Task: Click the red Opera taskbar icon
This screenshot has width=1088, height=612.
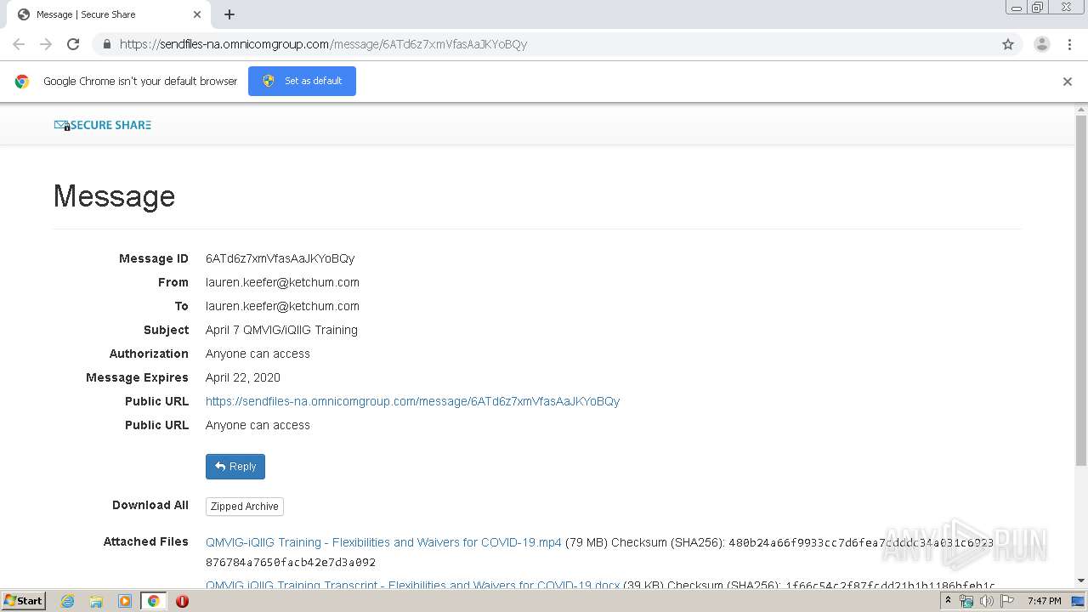Action: pyautogui.click(x=182, y=601)
